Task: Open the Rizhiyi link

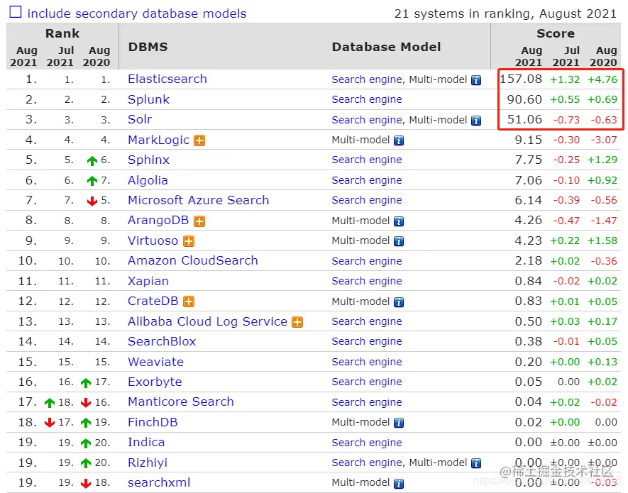Action: (x=148, y=462)
